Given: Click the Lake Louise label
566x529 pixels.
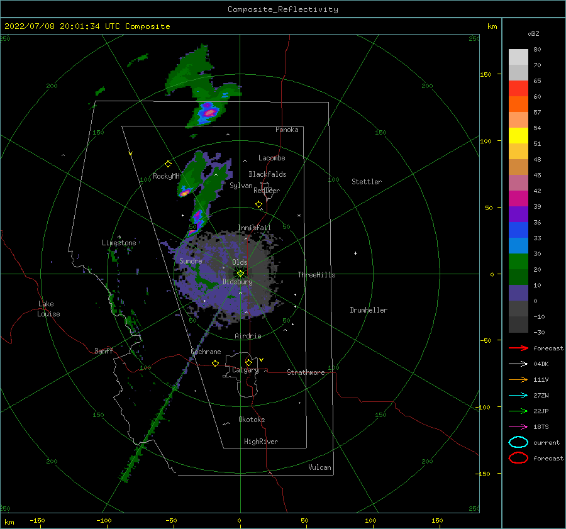Looking at the screenshot, I should [49, 309].
